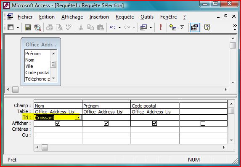The image size is (241, 167).
Task: Expand the toolbar options chevron
Action: [235, 27]
